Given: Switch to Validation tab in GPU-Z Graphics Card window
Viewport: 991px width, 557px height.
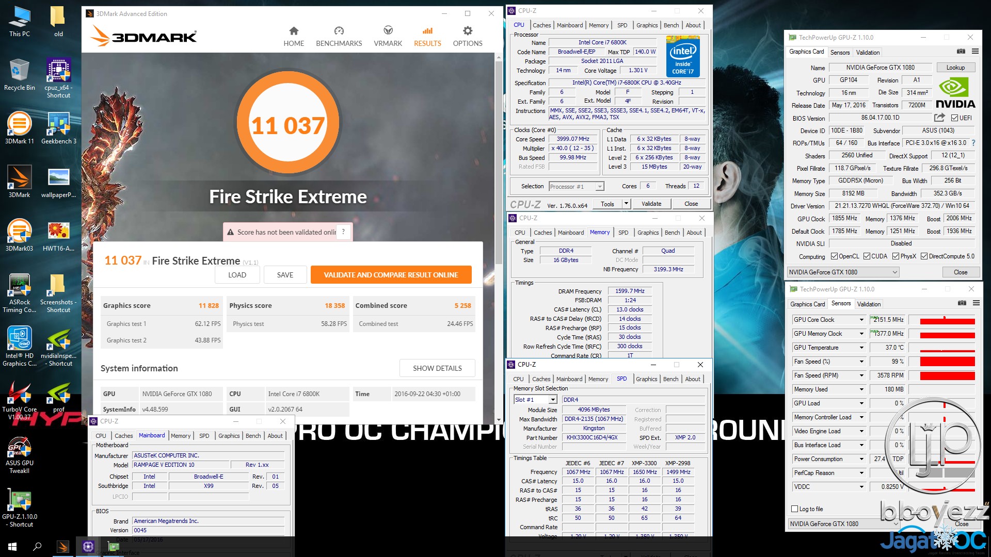Looking at the screenshot, I should pyautogui.click(x=868, y=53).
